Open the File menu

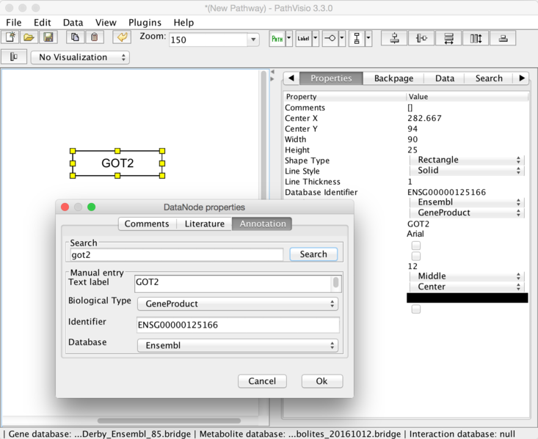coord(14,23)
